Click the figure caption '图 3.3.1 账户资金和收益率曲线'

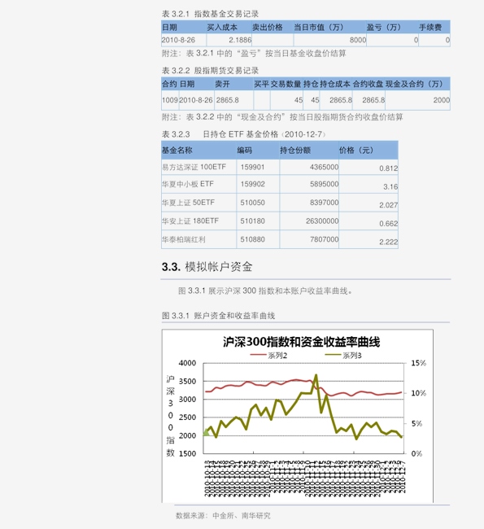(x=218, y=316)
